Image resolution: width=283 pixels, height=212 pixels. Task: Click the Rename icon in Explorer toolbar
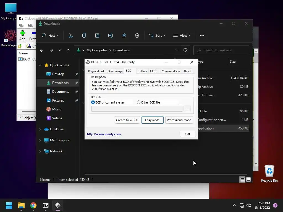pos(111,36)
